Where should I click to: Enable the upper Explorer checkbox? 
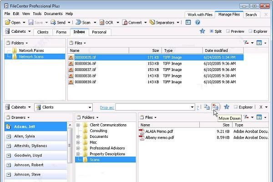click(250, 31)
